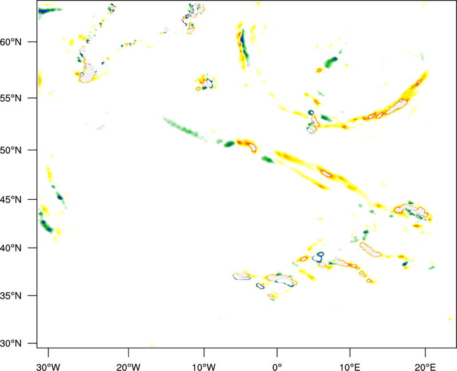The width and height of the screenshot is (457, 371).
Task: Click the 30°W longitude label
Action: tap(49, 367)
